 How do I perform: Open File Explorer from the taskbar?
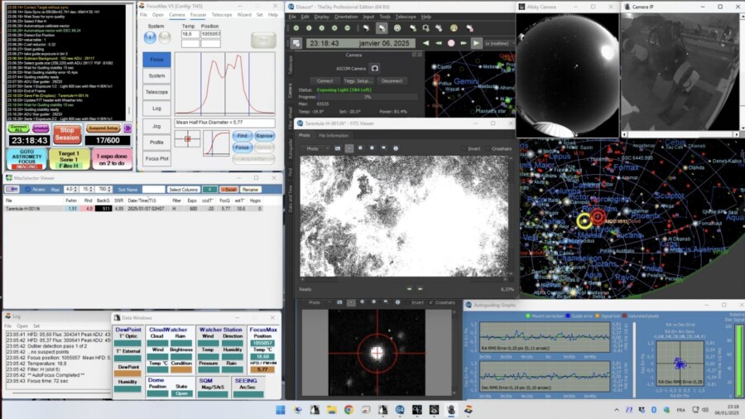(332, 410)
